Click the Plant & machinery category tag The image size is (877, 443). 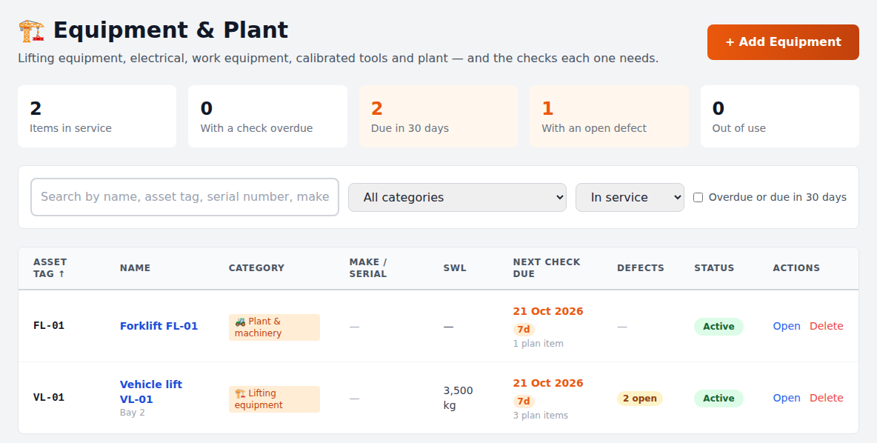tap(274, 327)
